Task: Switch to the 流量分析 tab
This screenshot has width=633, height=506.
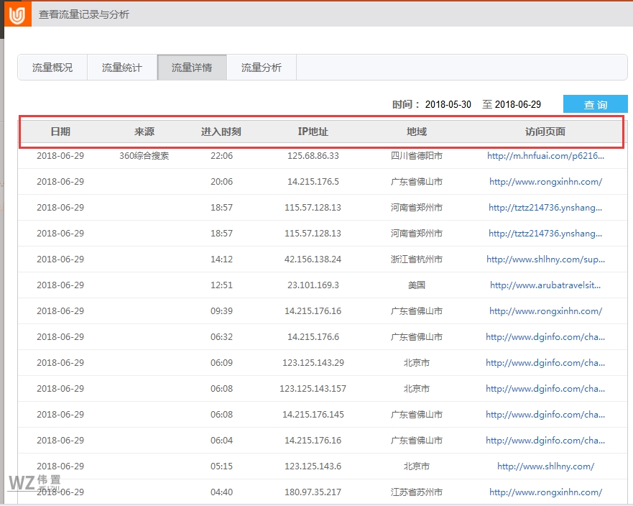Action: click(x=261, y=67)
